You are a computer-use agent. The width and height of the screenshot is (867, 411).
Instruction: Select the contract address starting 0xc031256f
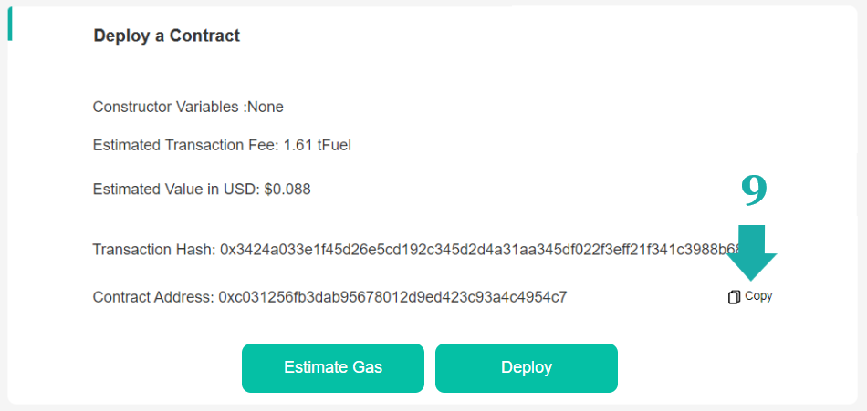coord(392,297)
